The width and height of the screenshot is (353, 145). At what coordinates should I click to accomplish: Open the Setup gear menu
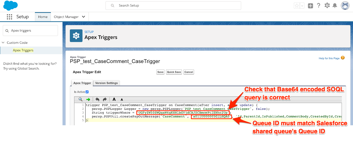coord(327,5)
